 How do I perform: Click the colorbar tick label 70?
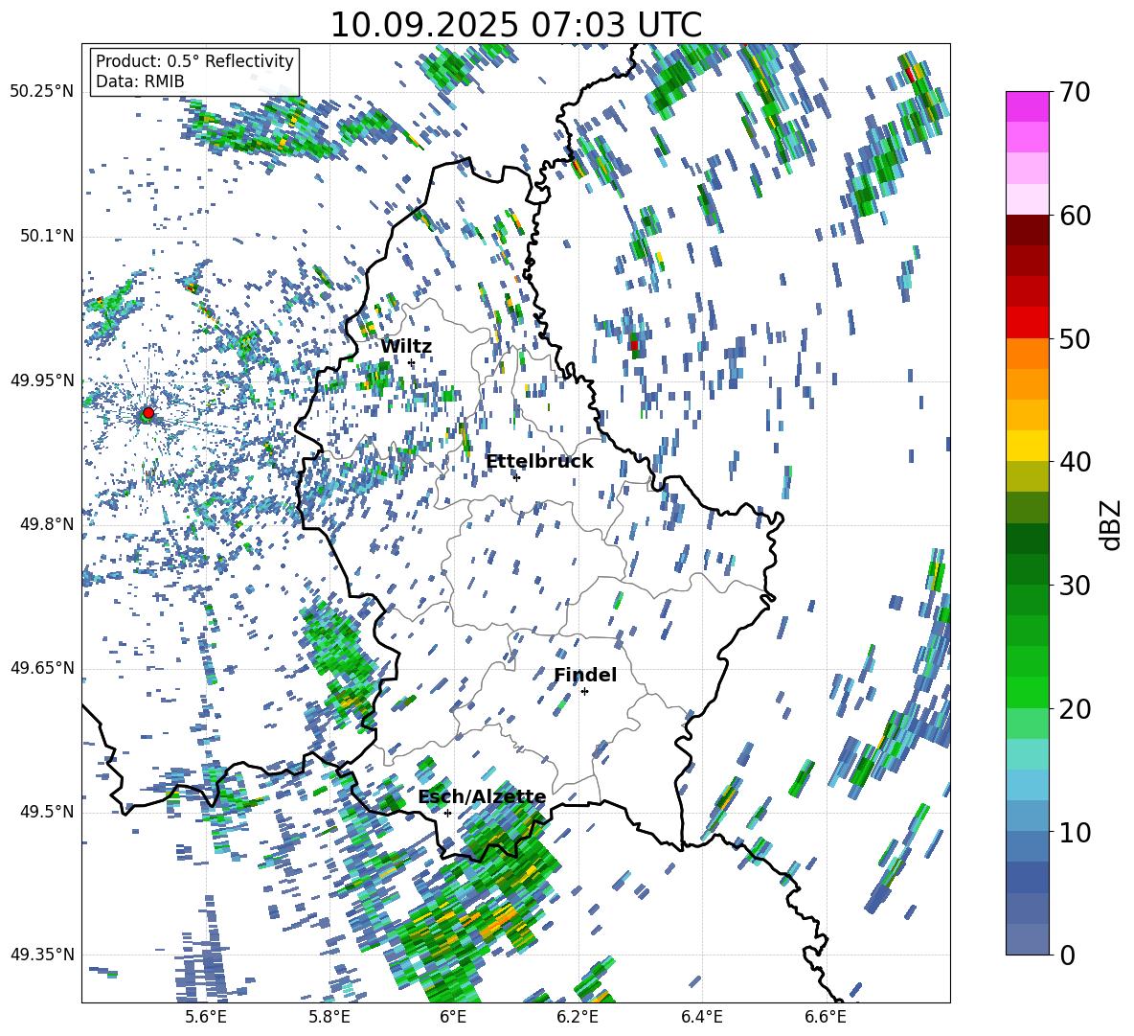(1075, 92)
